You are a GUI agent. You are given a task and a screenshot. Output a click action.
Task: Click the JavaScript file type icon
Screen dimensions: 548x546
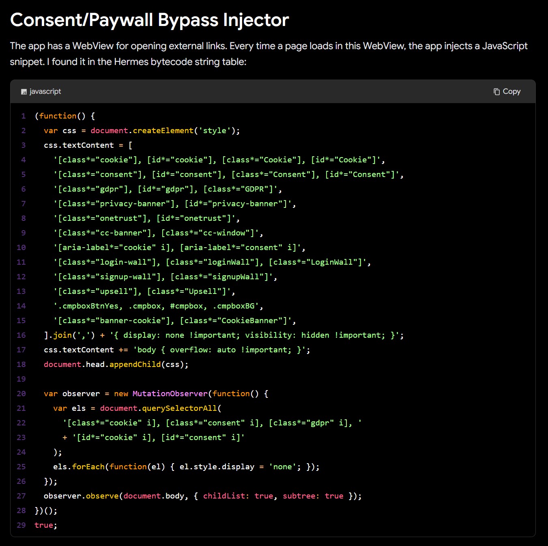click(x=24, y=92)
